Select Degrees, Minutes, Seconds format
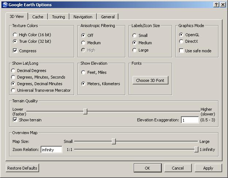Viewport: 228px width, 178px height. pyautogui.click(x=38, y=77)
